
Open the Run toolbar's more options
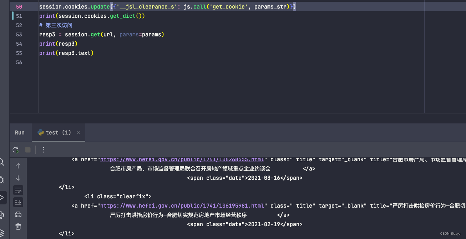pyautogui.click(x=44, y=150)
